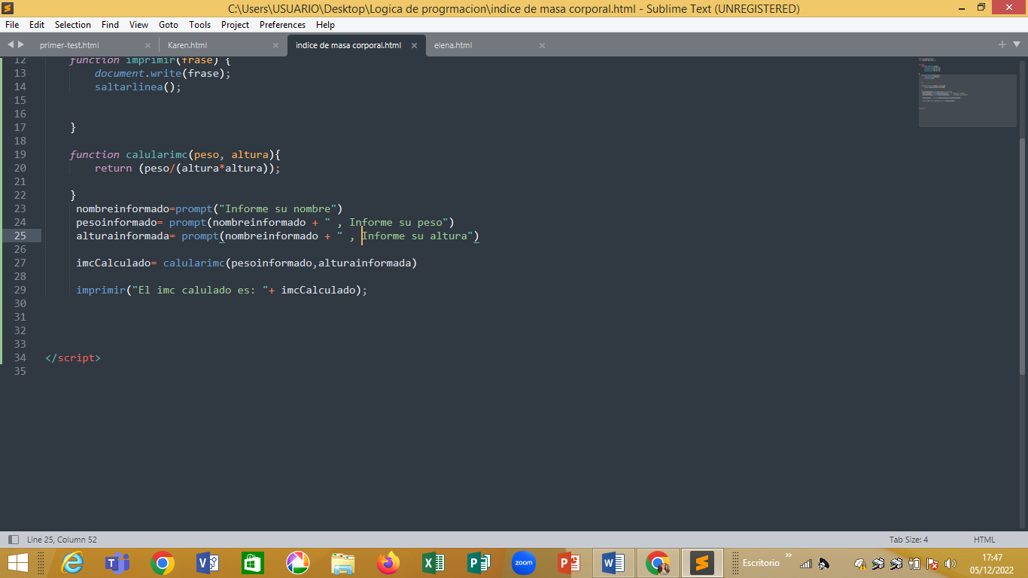The image size is (1028, 578).
Task: Open the Help menu
Action: click(325, 25)
